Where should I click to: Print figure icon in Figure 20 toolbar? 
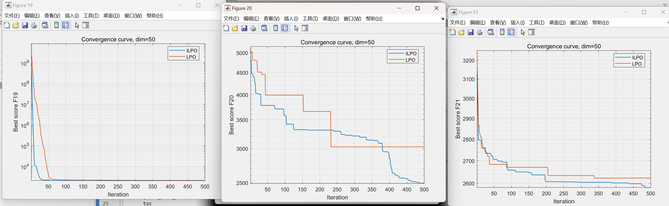(253, 28)
